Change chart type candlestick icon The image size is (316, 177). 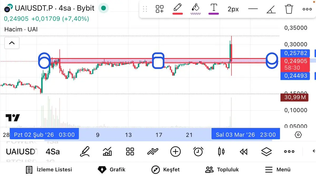pos(221,151)
